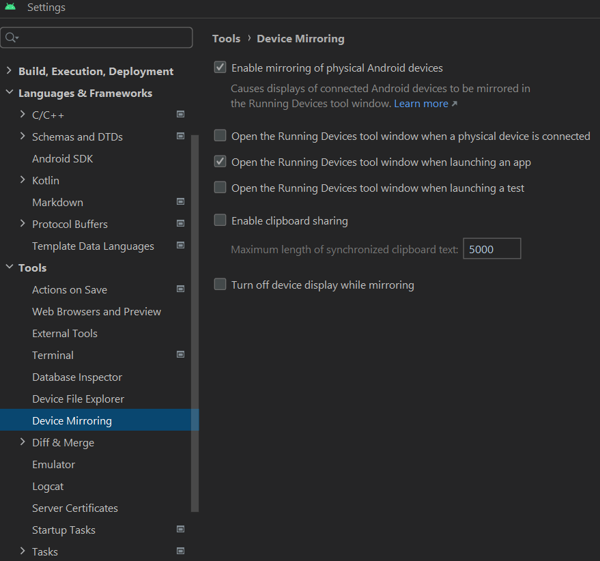Expand the Diff & Merge node
This screenshot has width=600, height=561.
coord(23,442)
